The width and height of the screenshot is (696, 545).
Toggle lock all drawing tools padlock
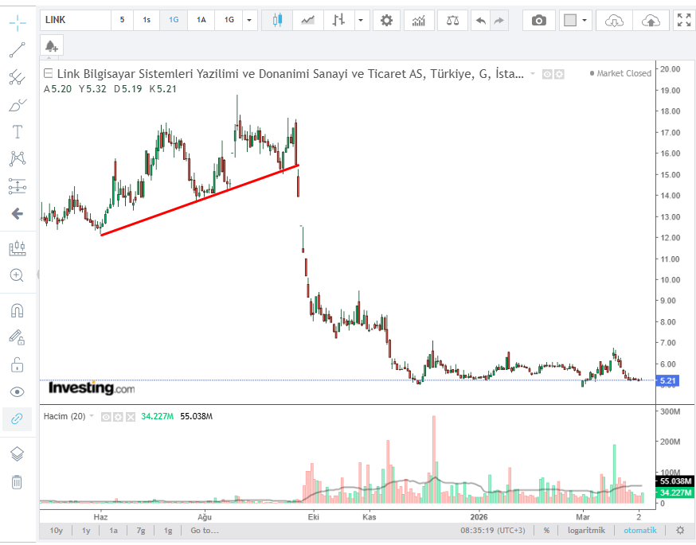point(17,365)
